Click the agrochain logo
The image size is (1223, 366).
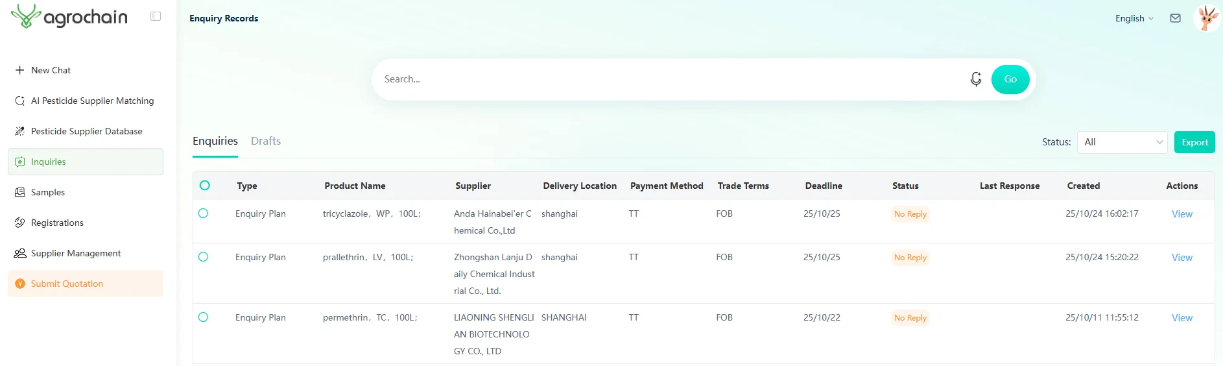[x=69, y=17]
